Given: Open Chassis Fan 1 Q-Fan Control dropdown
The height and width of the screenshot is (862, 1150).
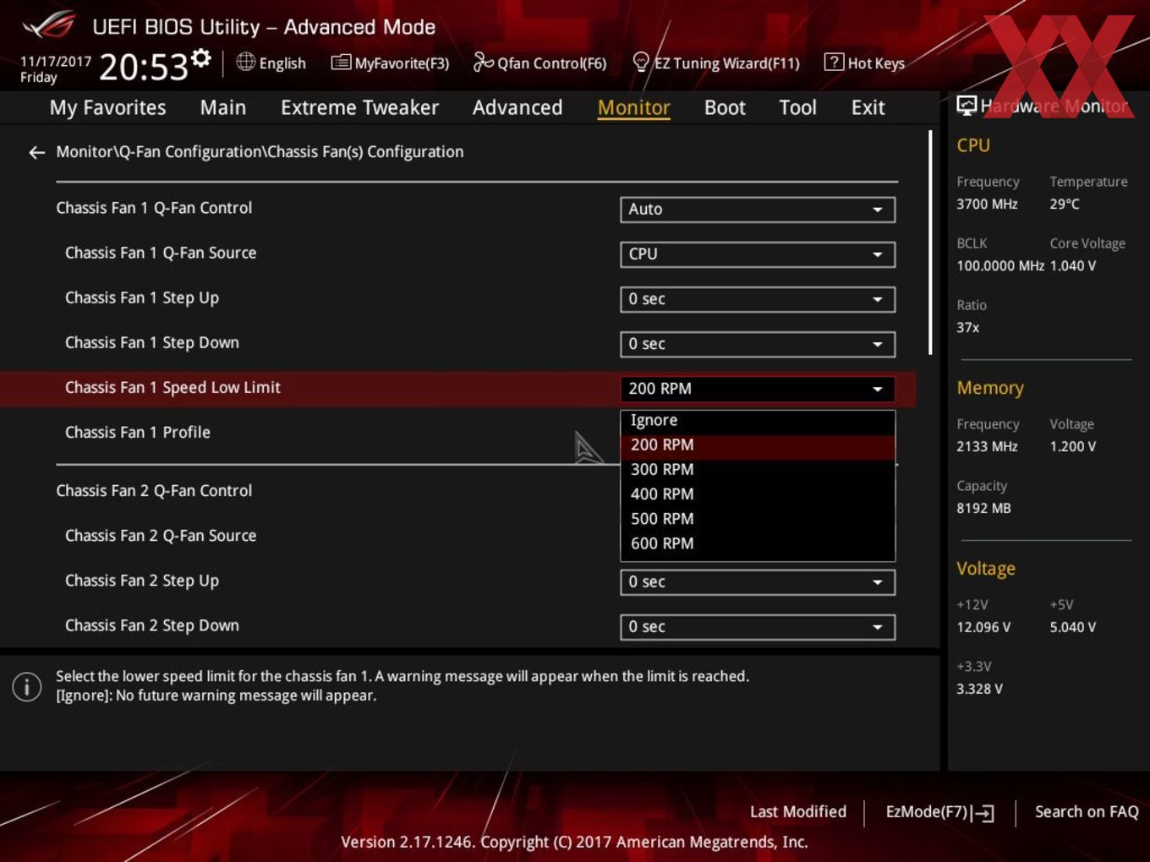Looking at the screenshot, I should (758, 210).
